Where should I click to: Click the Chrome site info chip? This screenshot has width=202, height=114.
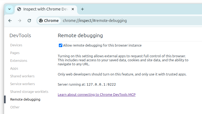49,21
